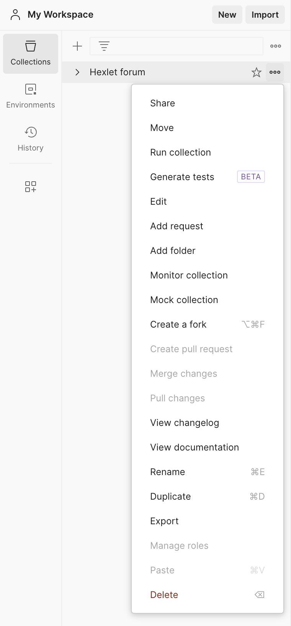Open the Collections sidebar tab

(31, 54)
